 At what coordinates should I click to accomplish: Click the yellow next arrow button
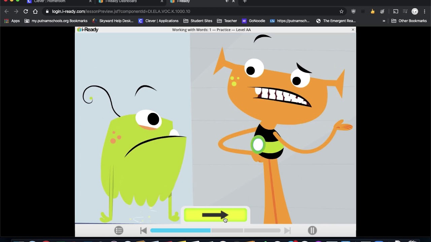click(215, 215)
